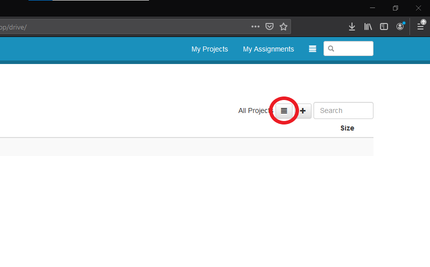Save the page to Pocket

pos(269,26)
